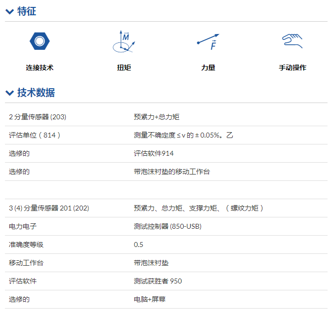Viewport: 331px width, 316px height.
Task: Click the 测试控制器 (850-USB) value
Action: point(167,226)
